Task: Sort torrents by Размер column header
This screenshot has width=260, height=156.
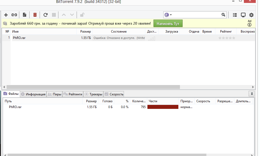Action: (x=85, y=32)
